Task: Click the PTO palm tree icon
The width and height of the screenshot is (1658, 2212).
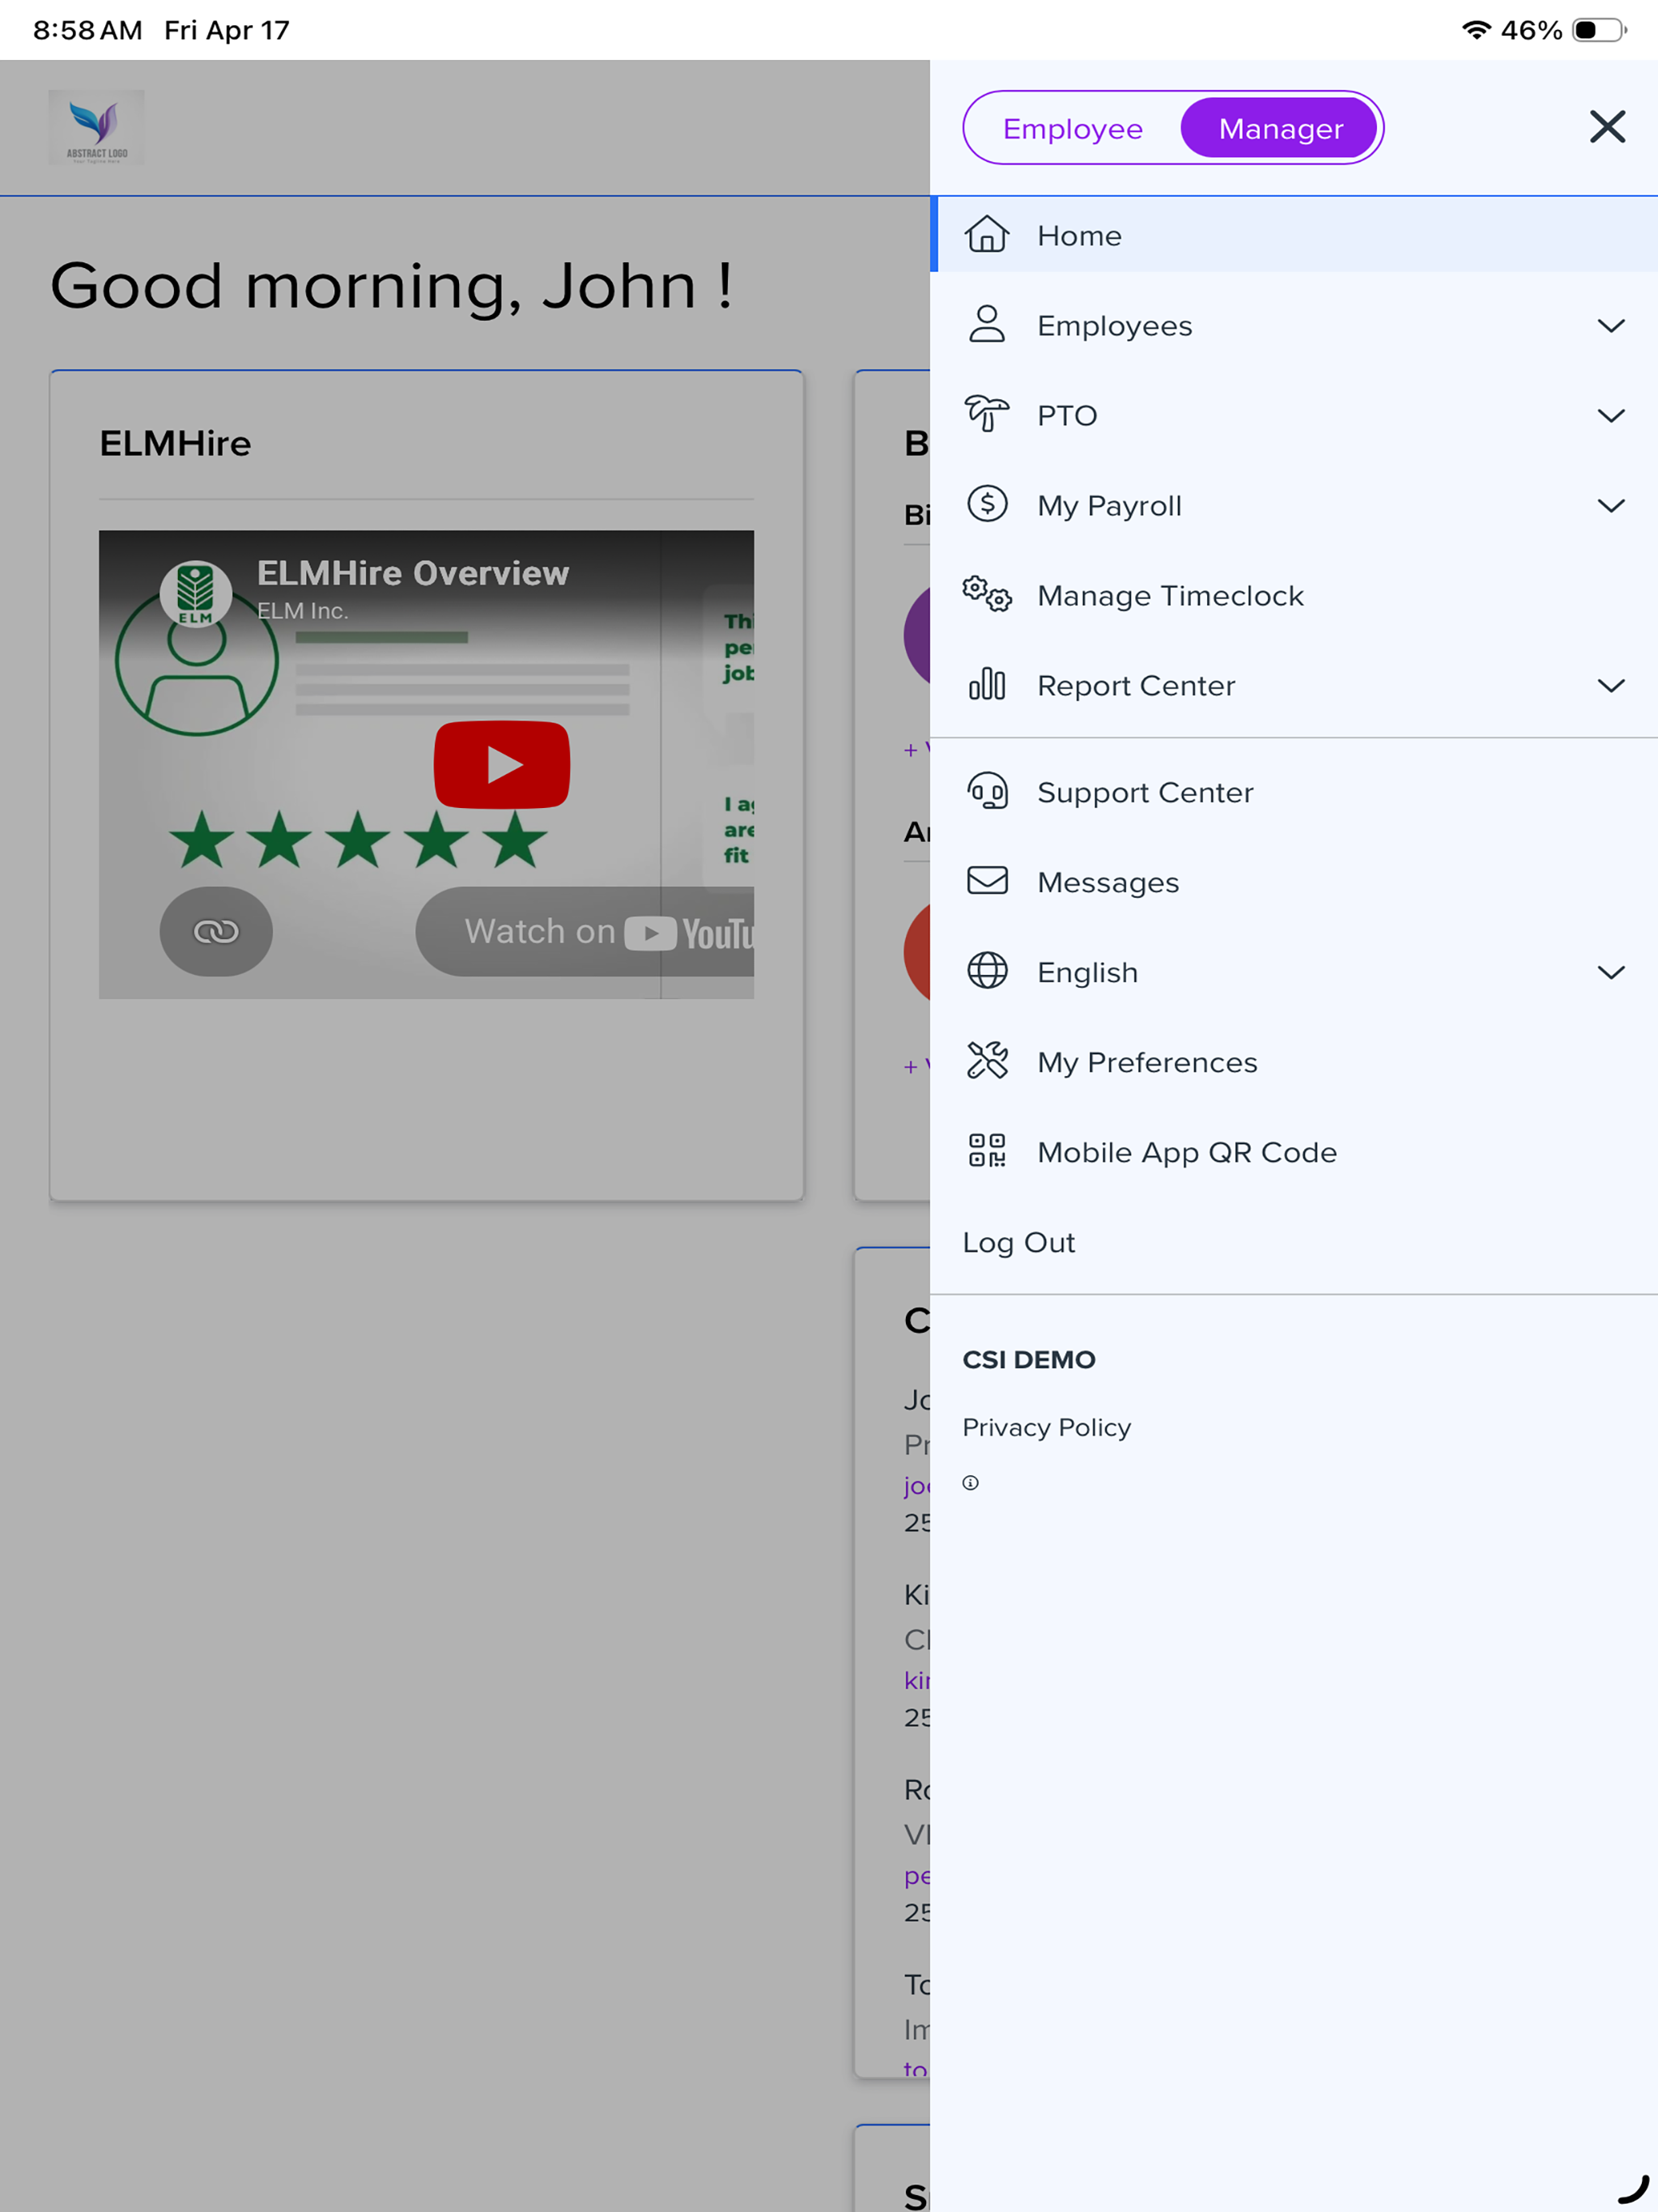Action: click(x=987, y=414)
